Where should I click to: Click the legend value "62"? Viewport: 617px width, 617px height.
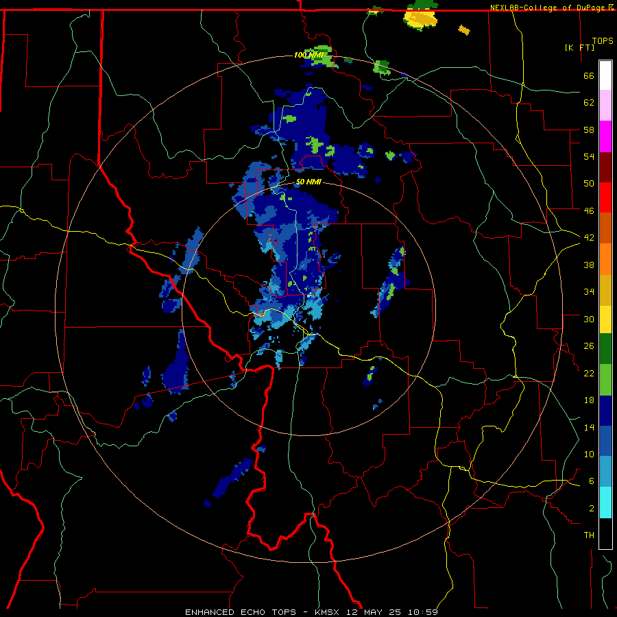point(589,103)
